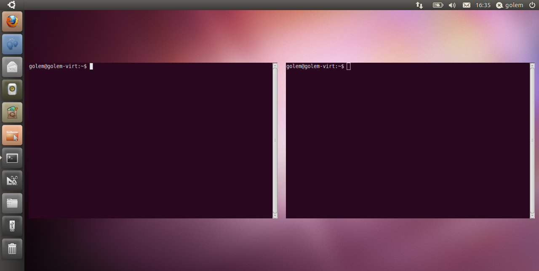This screenshot has width=539, height=271.
Task: Launch a Terminal from the launcher
Action: tap(12, 157)
